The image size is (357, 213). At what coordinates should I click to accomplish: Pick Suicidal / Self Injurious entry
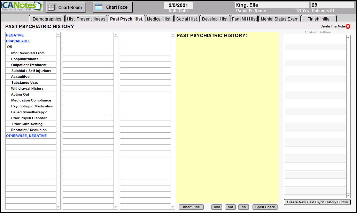tap(31, 71)
